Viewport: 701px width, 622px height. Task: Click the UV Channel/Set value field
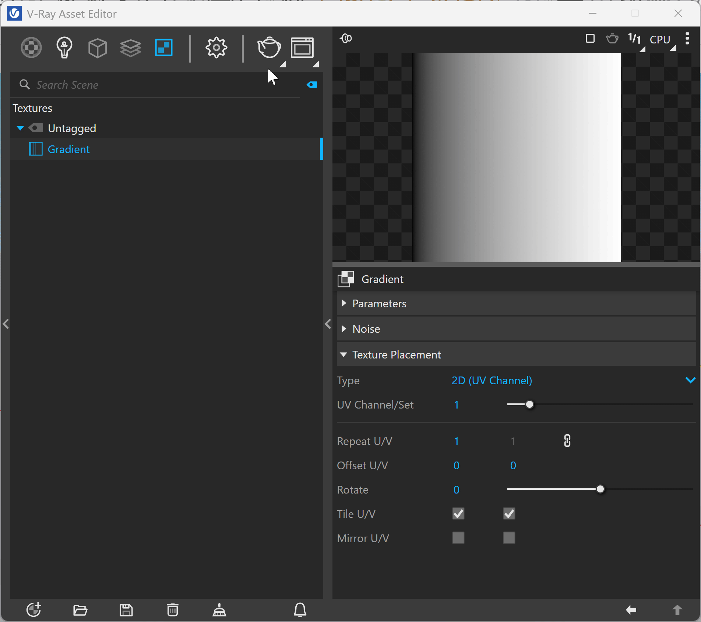pos(457,405)
